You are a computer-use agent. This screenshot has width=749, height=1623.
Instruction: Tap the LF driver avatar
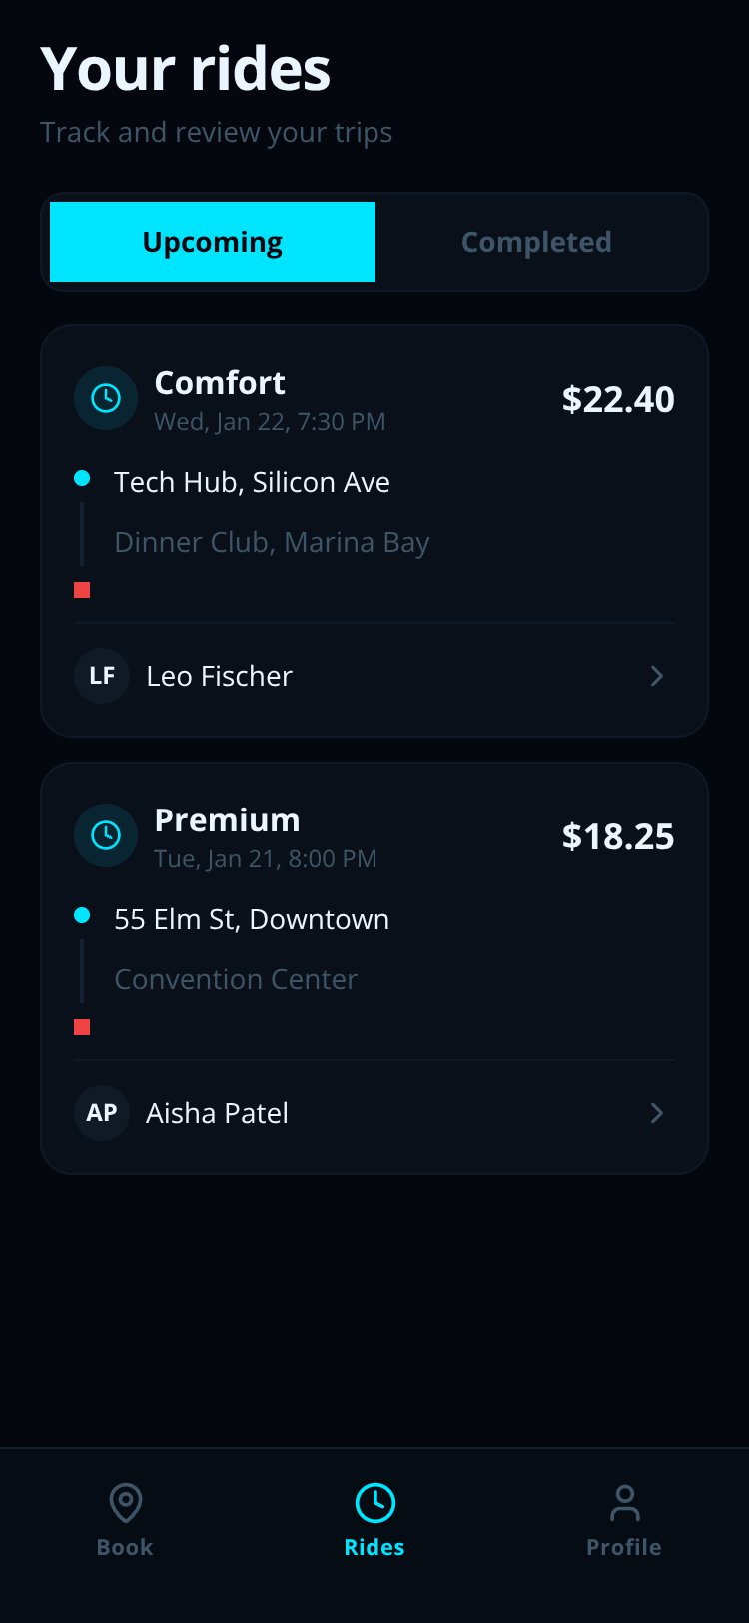point(102,676)
